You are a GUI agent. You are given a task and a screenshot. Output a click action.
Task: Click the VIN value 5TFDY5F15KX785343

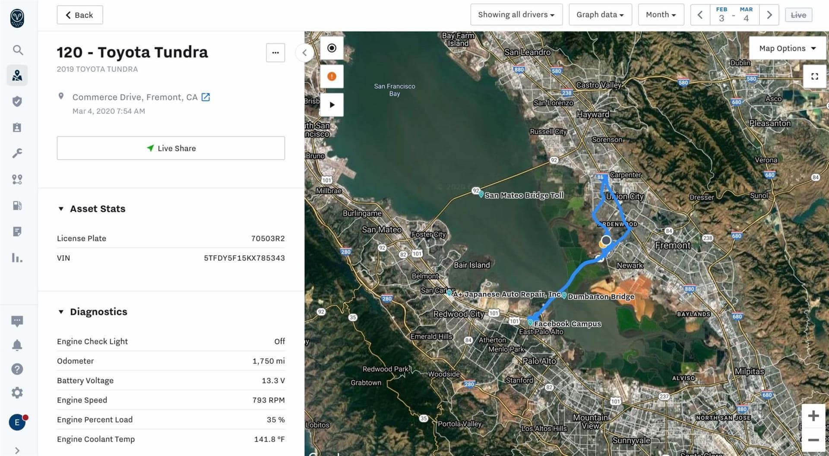244,258
